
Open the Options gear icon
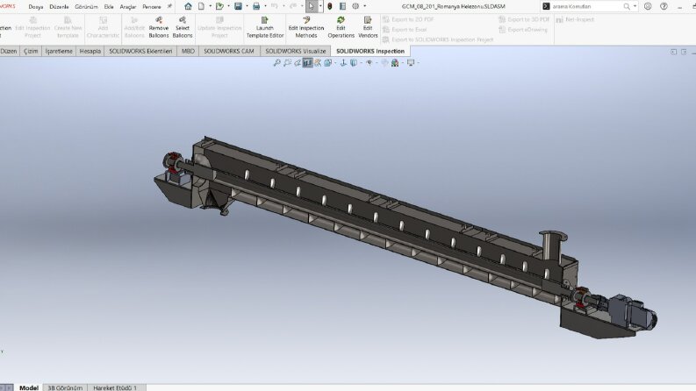pyautogui.click(x=355, y=6)
